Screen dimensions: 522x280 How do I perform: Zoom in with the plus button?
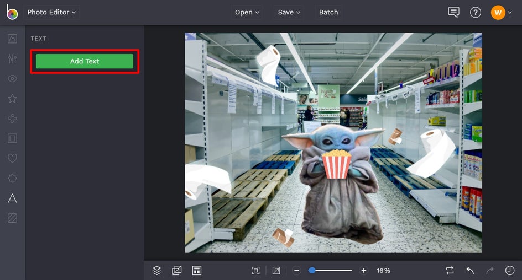[363, 271]
